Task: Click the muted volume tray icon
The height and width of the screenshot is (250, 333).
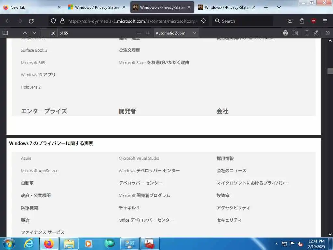Action: tap(300, 244)
